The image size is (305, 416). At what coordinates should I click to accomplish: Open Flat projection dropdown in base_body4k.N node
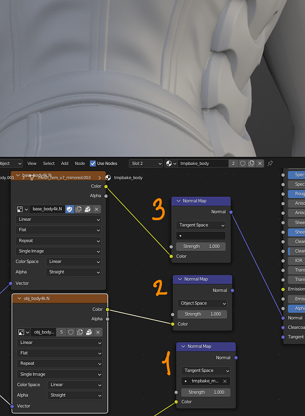[x=58, y=230]
